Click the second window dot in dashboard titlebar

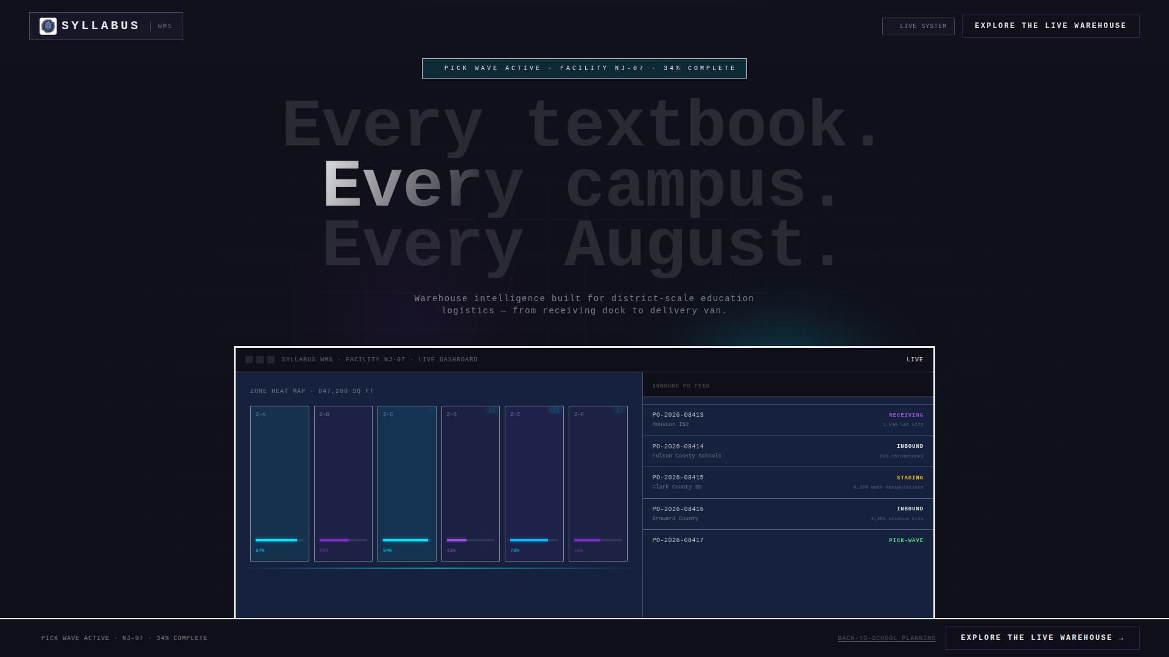point(260,360)
